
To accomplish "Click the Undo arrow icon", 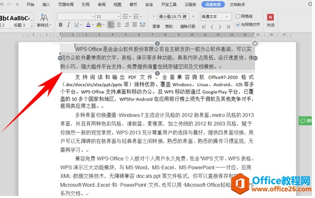I will coord(2,4).
